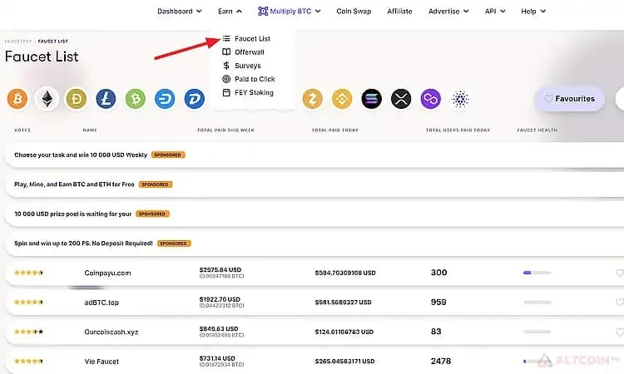
Task: Open the Ourcoincash.xyz faucet link
Action: coord(111,332)
